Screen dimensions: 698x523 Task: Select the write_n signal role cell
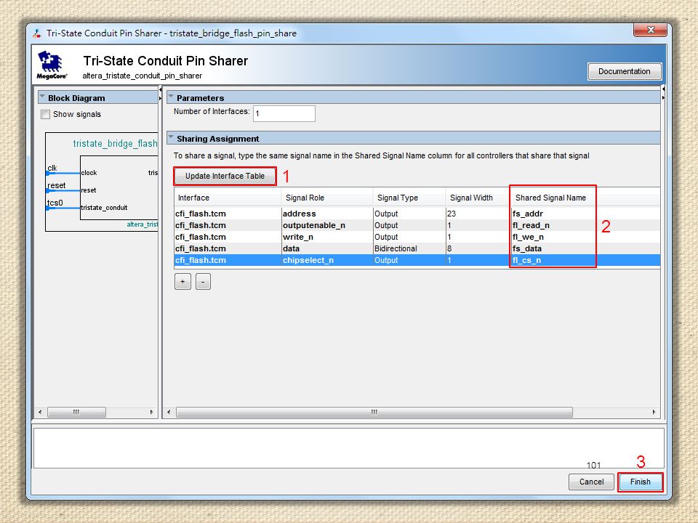[x=326, y=237]
